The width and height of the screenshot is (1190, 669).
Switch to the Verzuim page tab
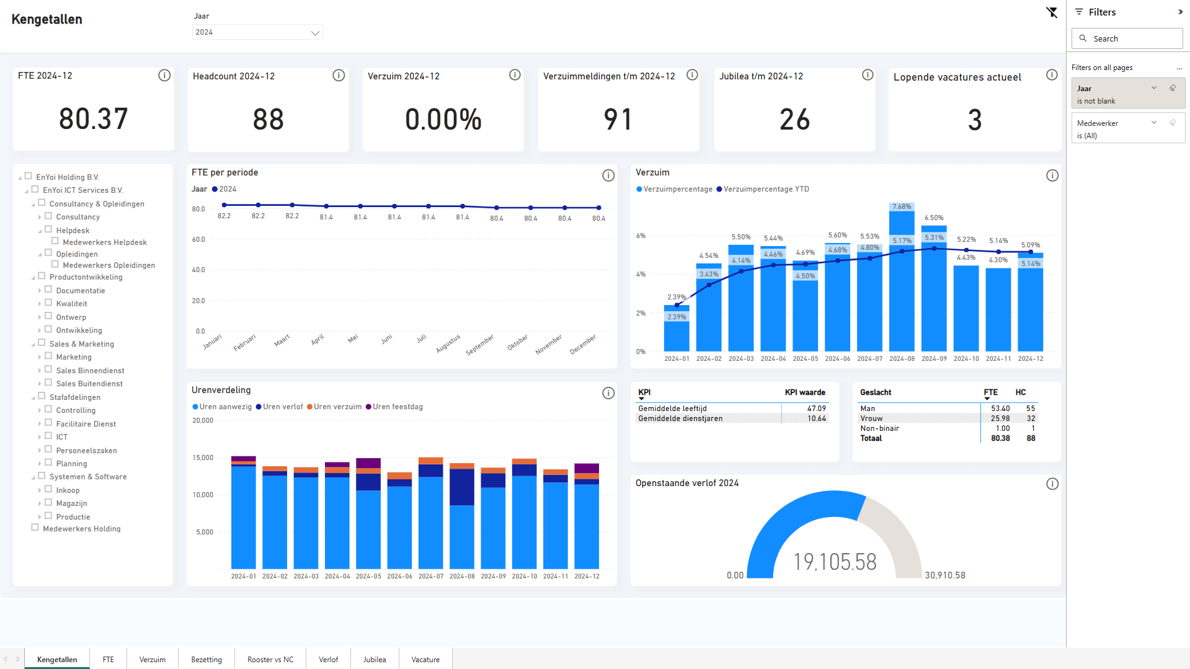[x=152, y=659]
